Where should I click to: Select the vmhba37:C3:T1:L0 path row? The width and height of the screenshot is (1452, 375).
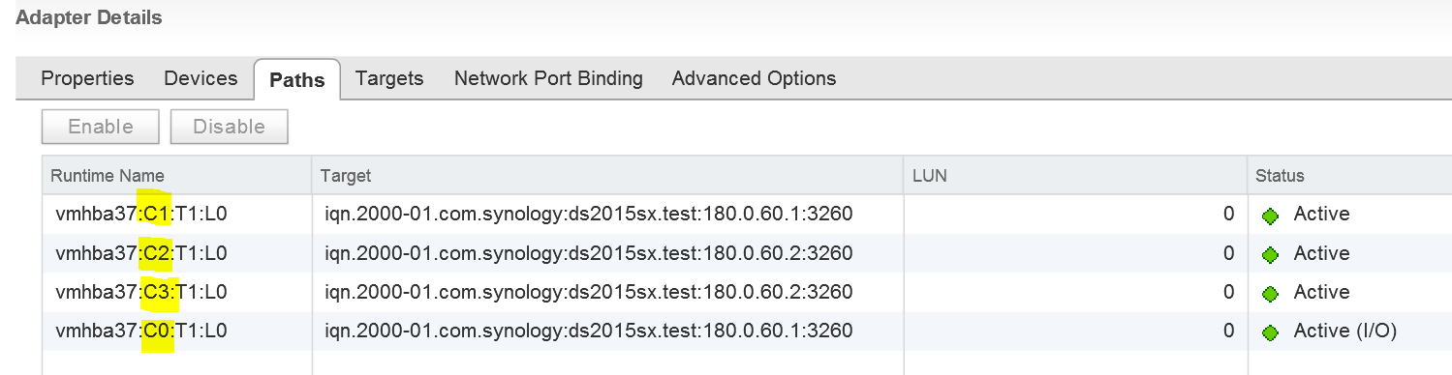tap(747, 292)
